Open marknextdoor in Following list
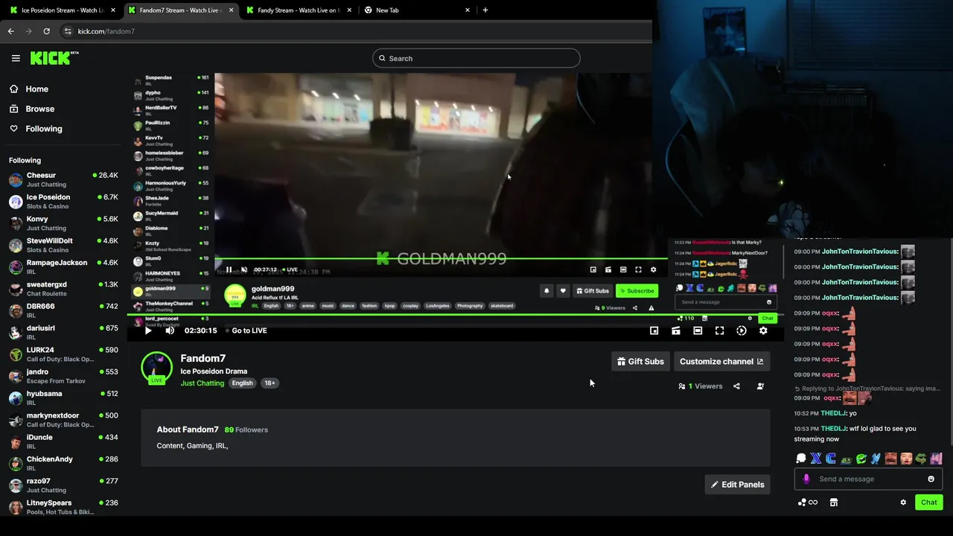Image resolution: width=953 pixels, height=536 pixels. point(63,420)
